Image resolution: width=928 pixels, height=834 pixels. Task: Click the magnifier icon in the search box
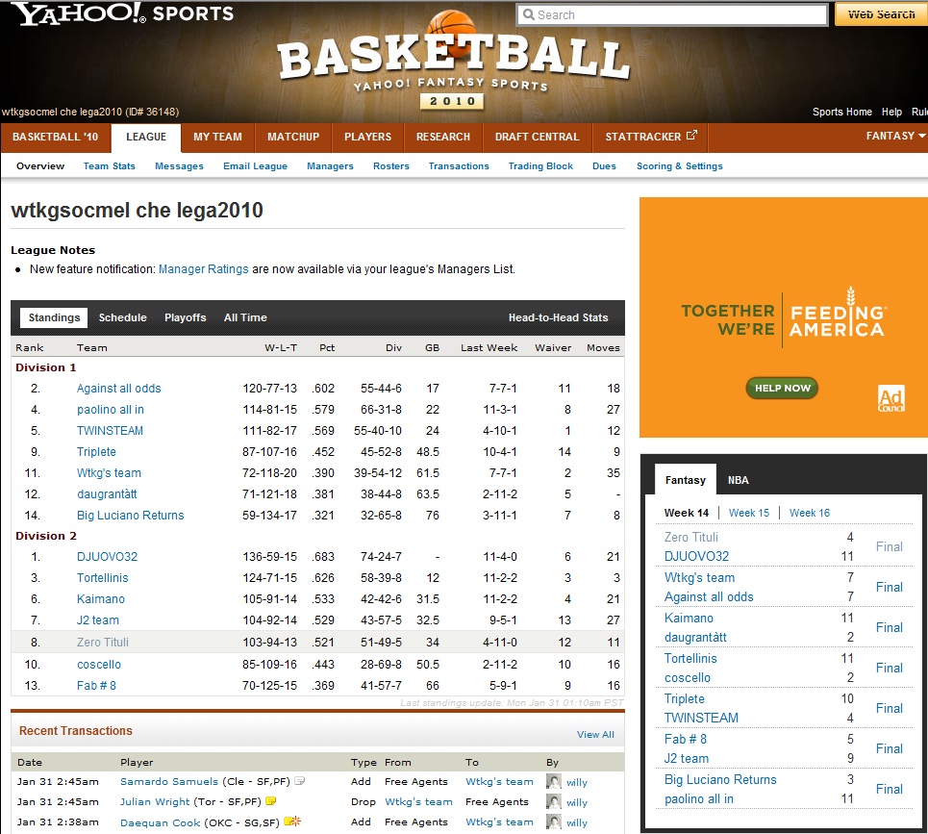(527, 15)
